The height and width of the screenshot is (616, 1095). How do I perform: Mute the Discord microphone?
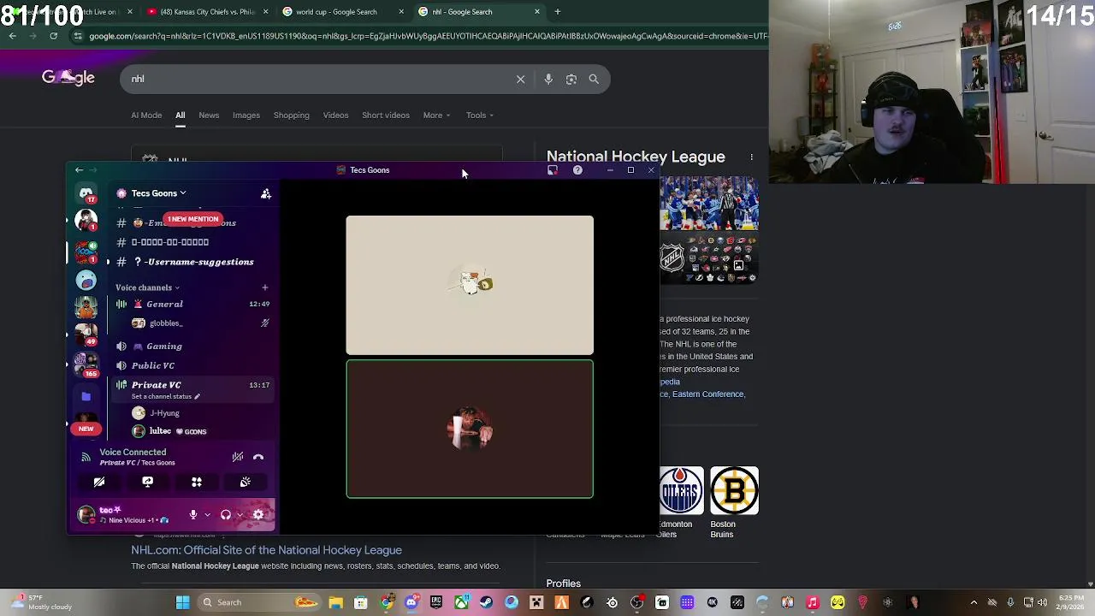point(193,515)
